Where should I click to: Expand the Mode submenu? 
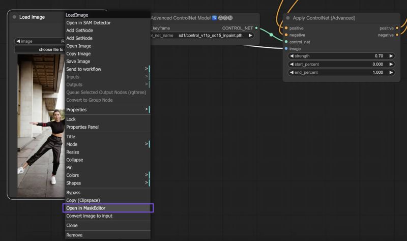click(107, 144)
